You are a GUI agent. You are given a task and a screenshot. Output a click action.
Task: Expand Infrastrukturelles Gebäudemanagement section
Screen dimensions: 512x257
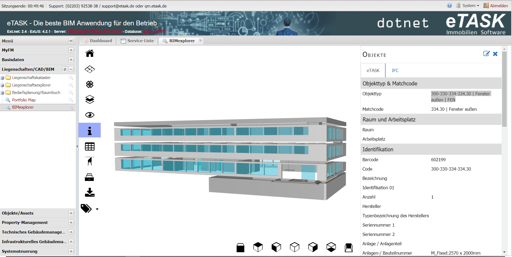(x=71, y=242)
